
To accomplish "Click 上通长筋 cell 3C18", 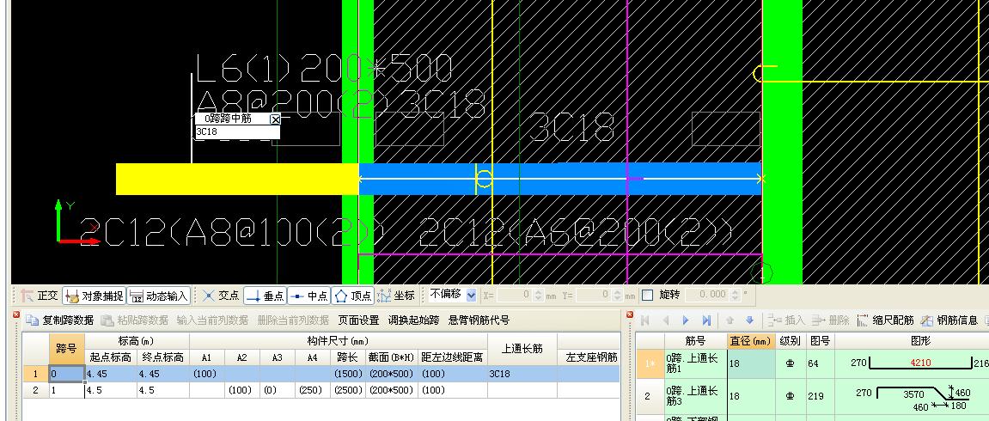I will pos(522,374).
